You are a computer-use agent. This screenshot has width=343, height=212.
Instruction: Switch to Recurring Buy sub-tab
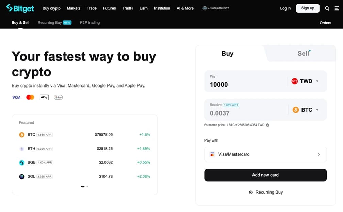pos(50,23)
